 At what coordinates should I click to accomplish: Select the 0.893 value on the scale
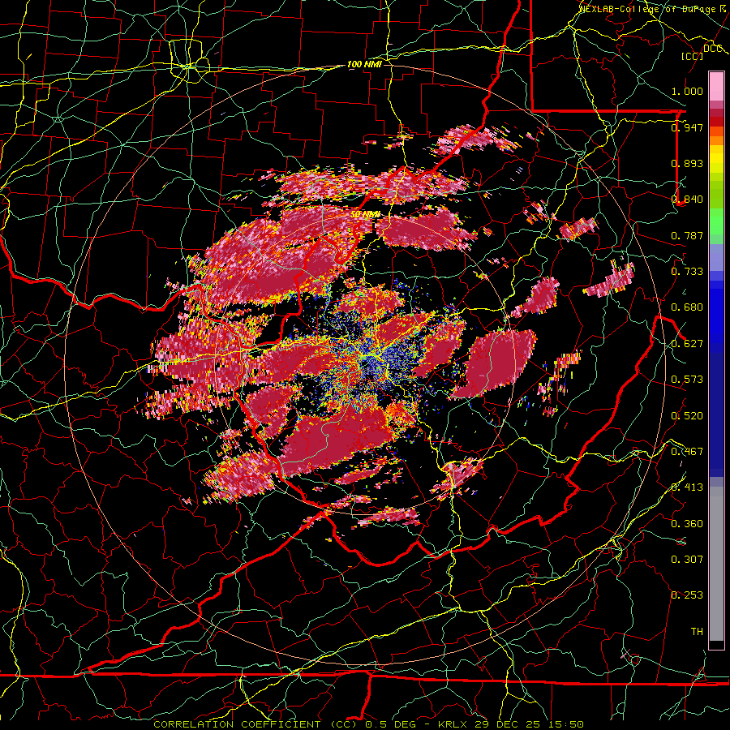click(687, 163)
